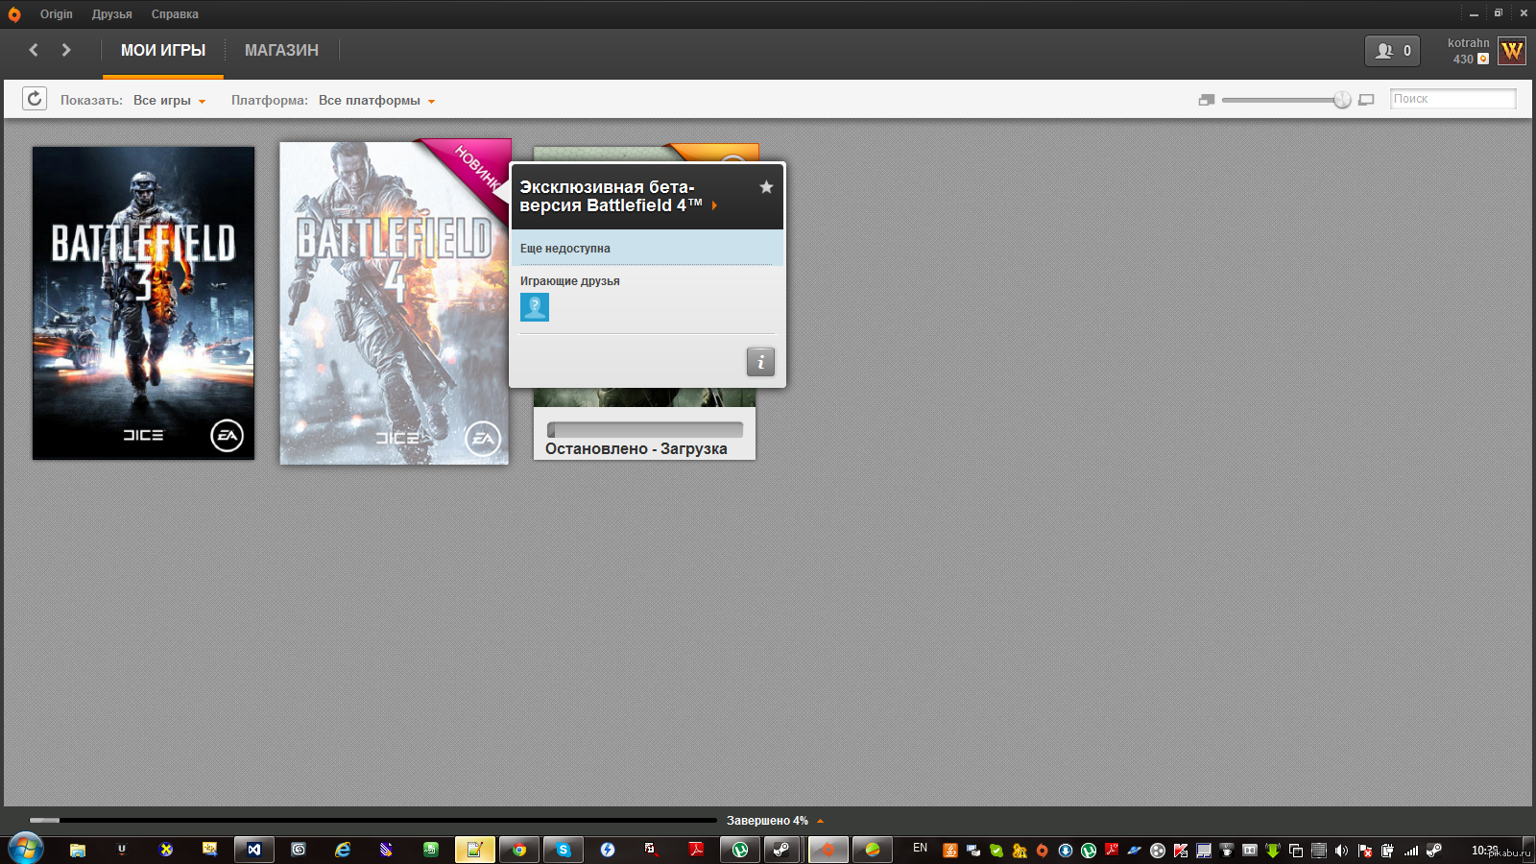The image size is (1536, 864).
Task: Go forward with the right arrow
Action: point(66,50)
